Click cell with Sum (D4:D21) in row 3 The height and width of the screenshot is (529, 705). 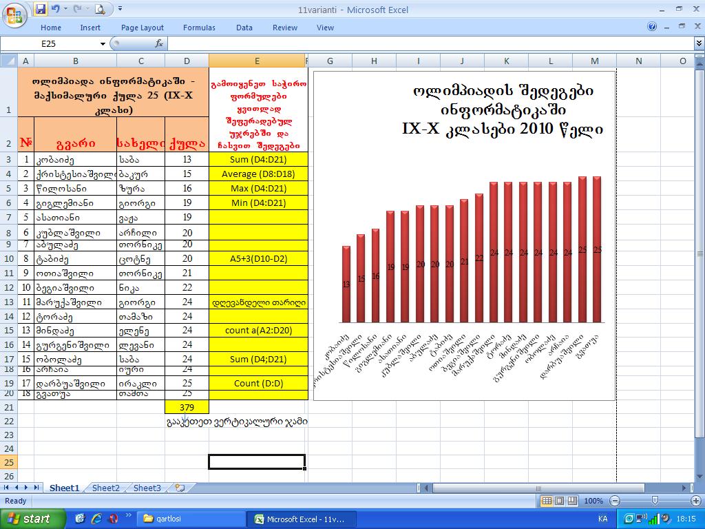pos(258,159)
